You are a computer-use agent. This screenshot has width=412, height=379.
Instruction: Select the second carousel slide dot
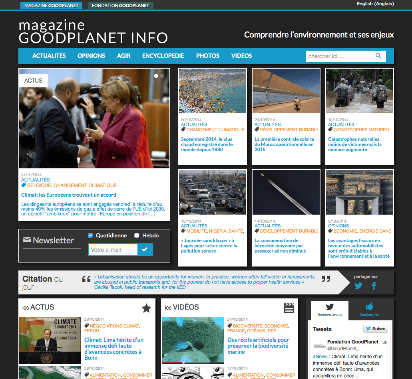[x=162, y=75]
